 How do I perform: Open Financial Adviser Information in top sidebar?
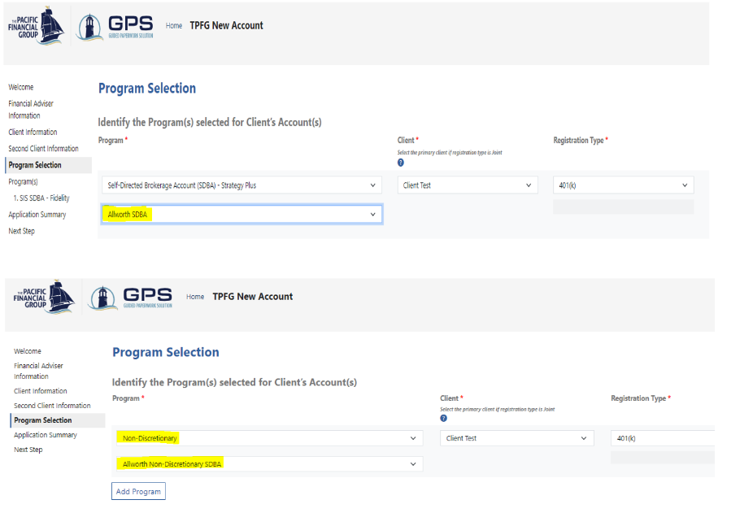point(31,110)
